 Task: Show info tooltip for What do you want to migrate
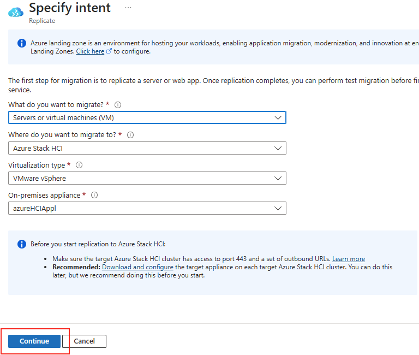pyautogui.click(x=118, y=105)
